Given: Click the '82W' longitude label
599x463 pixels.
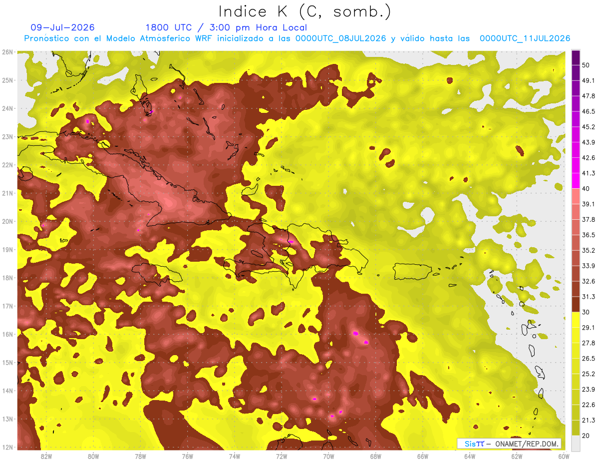Looking at the screenshot, I should pos(46,457).
